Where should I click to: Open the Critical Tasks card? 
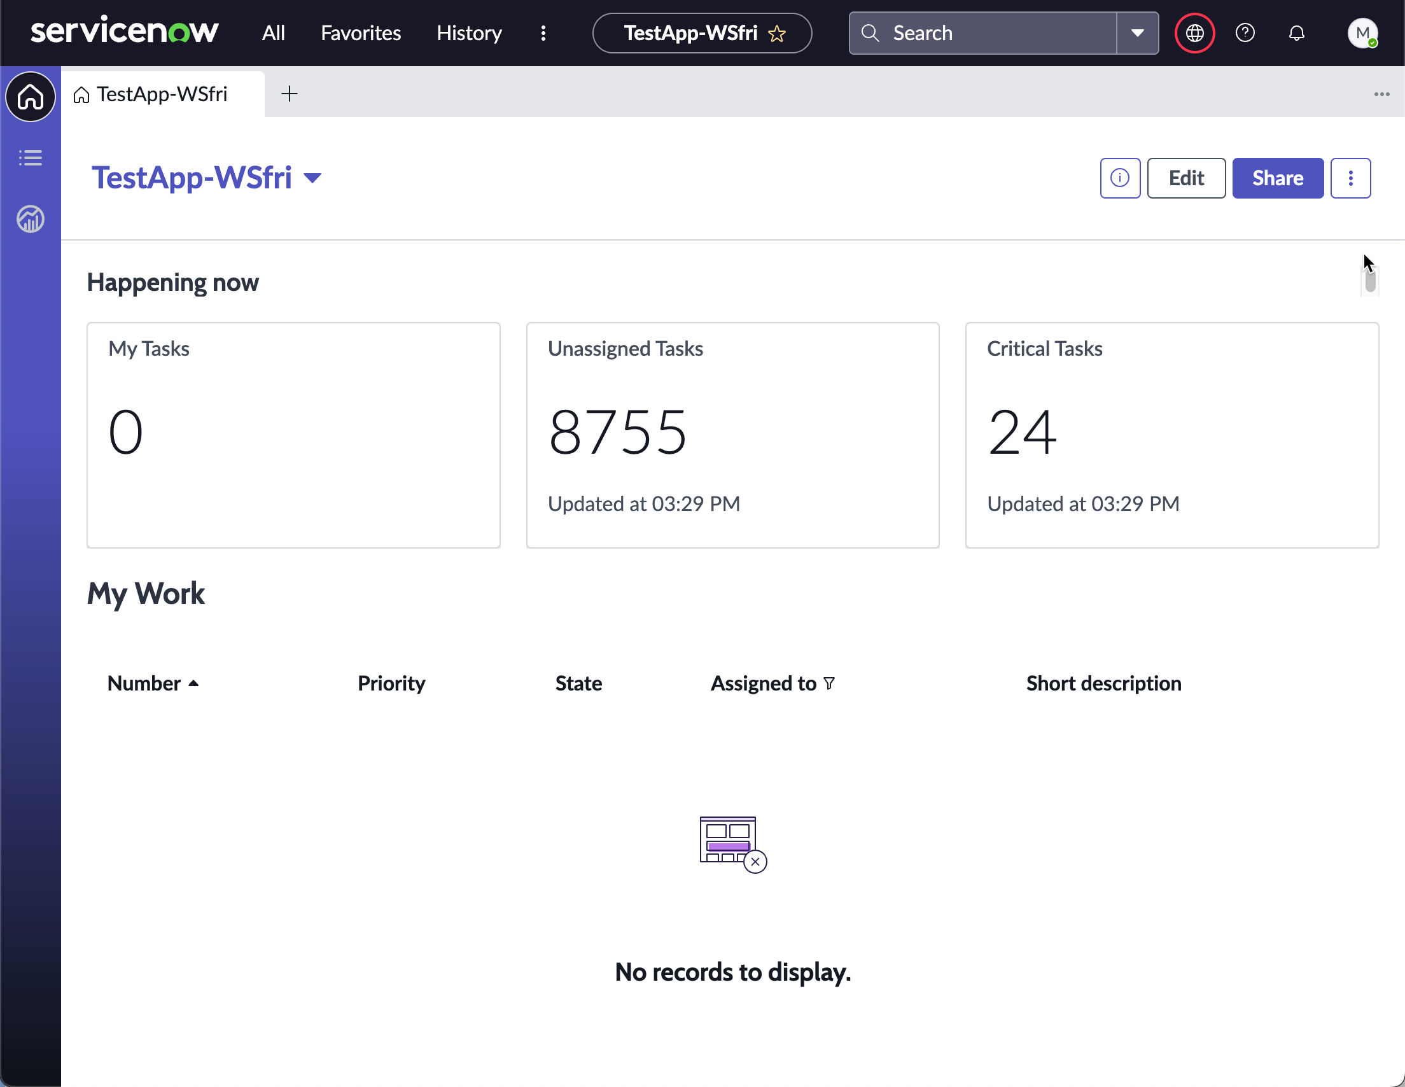click(1172, 435)
